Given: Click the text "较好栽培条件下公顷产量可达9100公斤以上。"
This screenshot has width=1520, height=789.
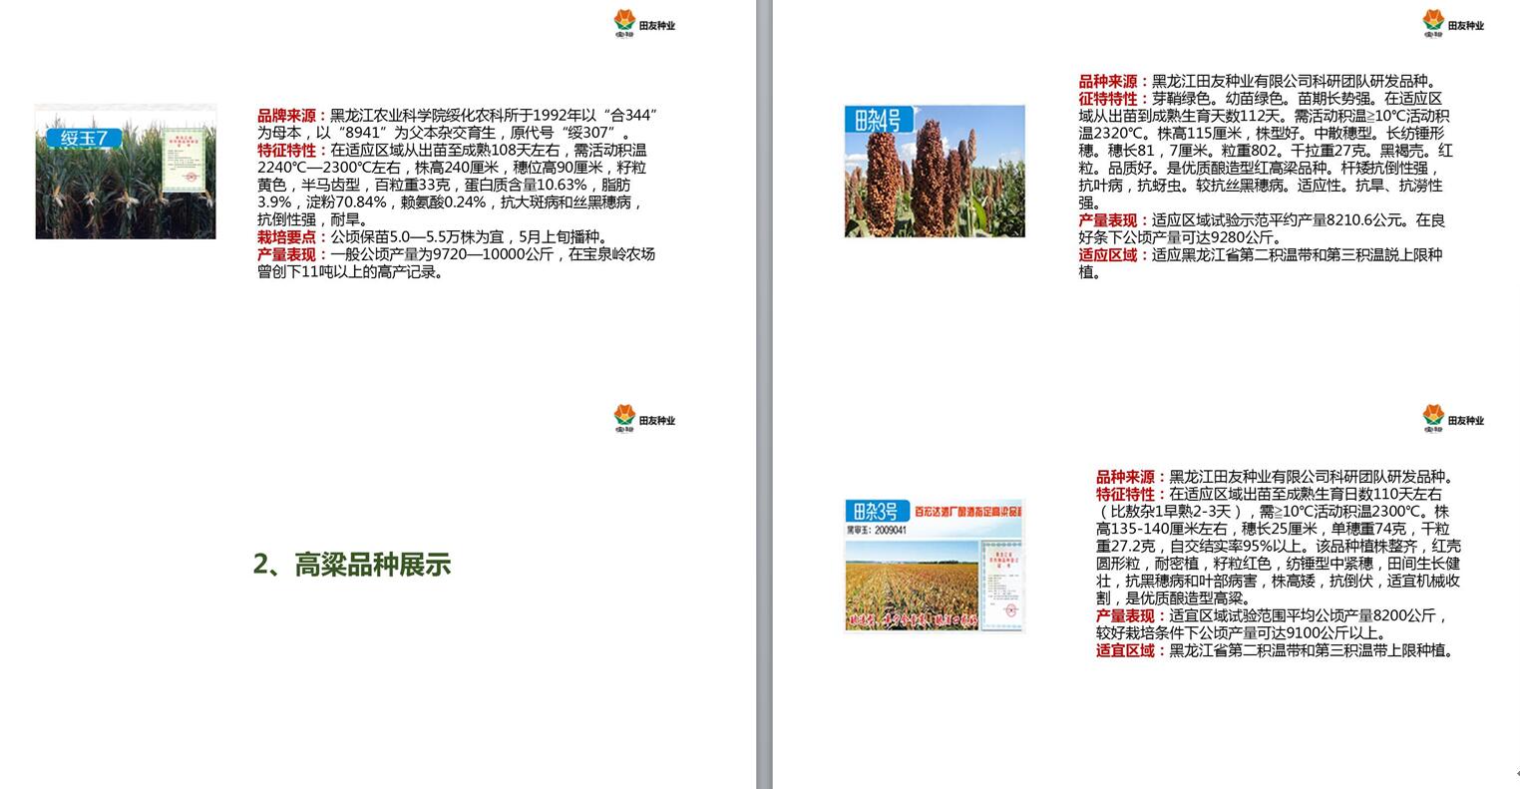Looking at the screenshot, I should 1242,632.
